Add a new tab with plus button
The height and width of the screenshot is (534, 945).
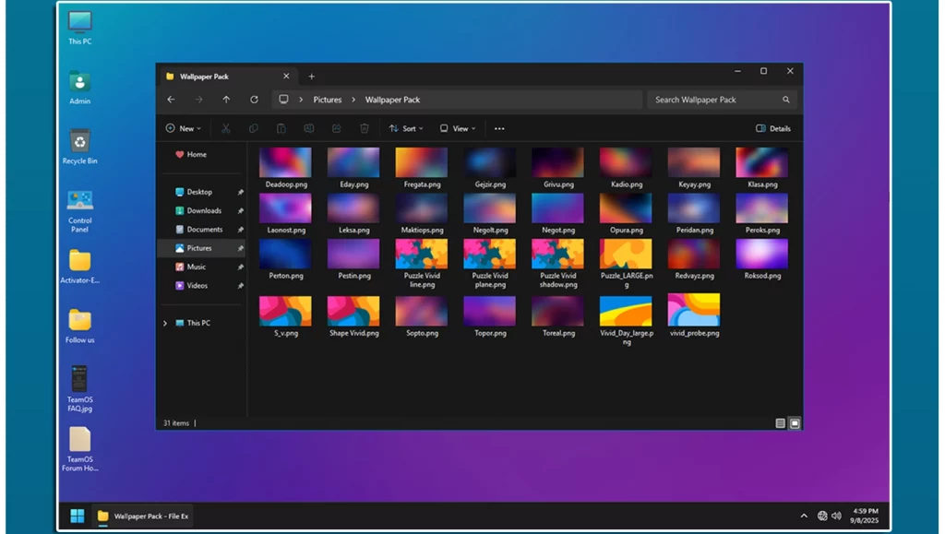click(x=311, y=77)
